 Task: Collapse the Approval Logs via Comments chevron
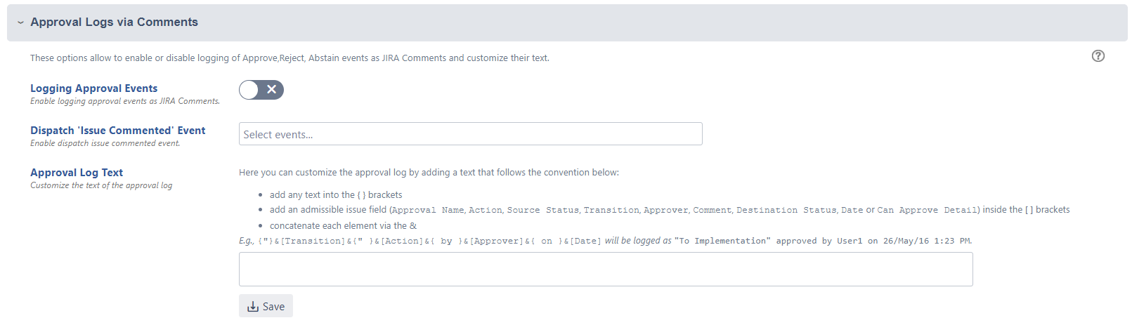[20, 22]
